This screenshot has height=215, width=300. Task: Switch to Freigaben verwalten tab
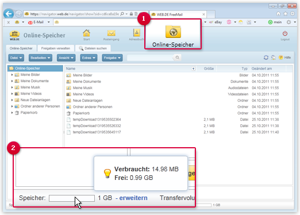click(x=56, y=48)
